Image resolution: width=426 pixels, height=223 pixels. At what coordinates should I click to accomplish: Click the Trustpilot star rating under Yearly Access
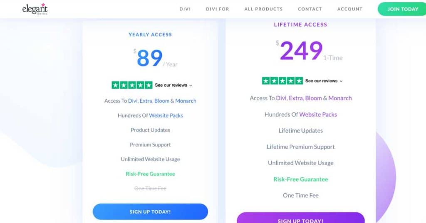(132, 85)
